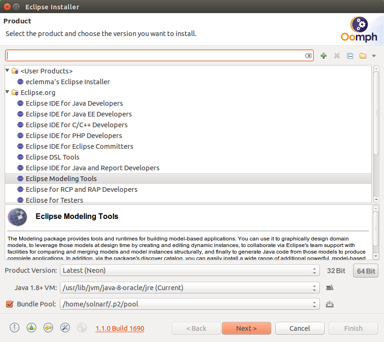Click the wrench and screwdriver tools icon
Image resolution: width=384 pixels, height=342 pixels.
65,328
